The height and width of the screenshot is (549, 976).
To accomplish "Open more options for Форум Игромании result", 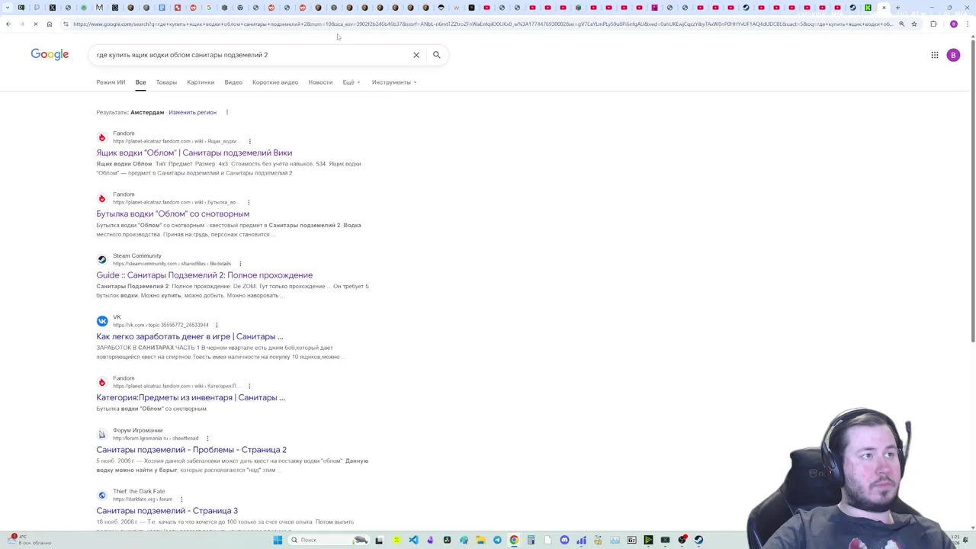I will coord(207,438).
